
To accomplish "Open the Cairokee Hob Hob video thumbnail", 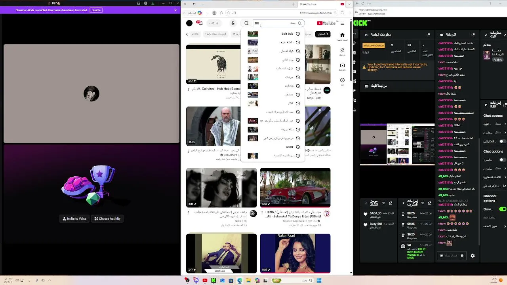I will tap(213, 64).
